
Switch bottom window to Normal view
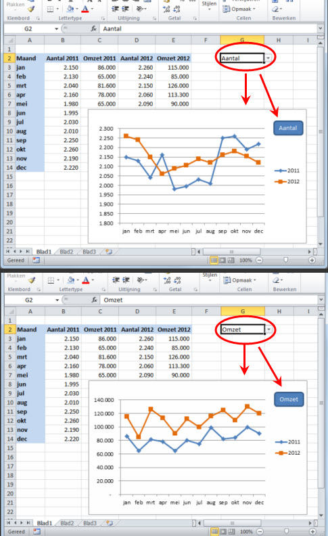214,531
